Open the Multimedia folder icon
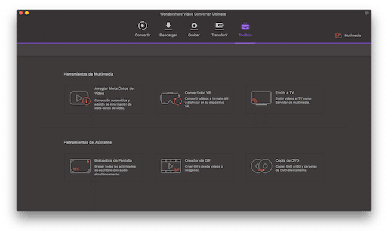Viewport: 388px width, 235px height. [x=338, y=35]
